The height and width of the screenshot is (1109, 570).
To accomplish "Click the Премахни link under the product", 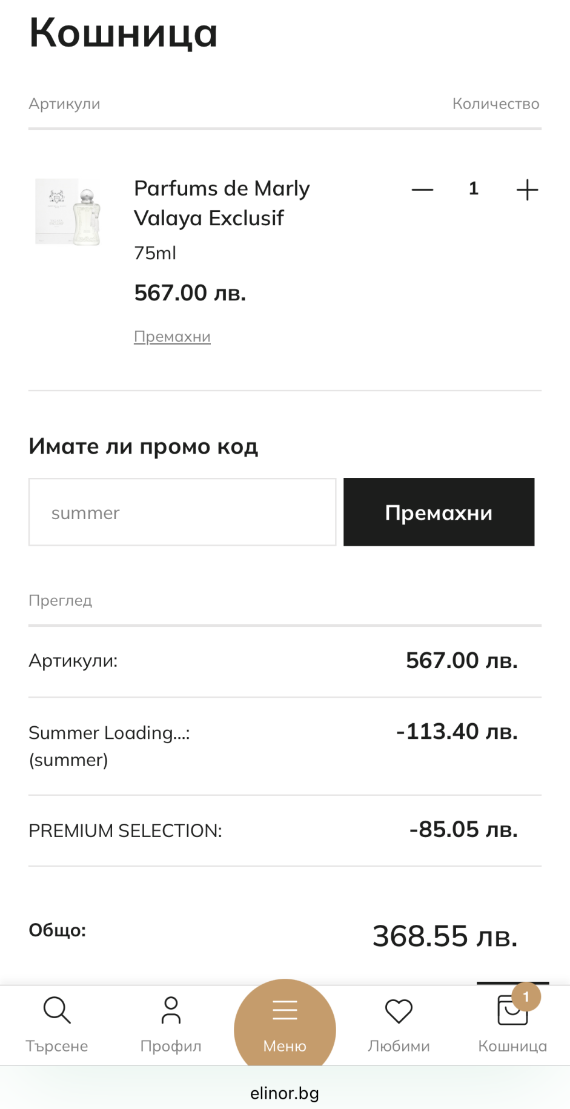I will click(172, 336).
